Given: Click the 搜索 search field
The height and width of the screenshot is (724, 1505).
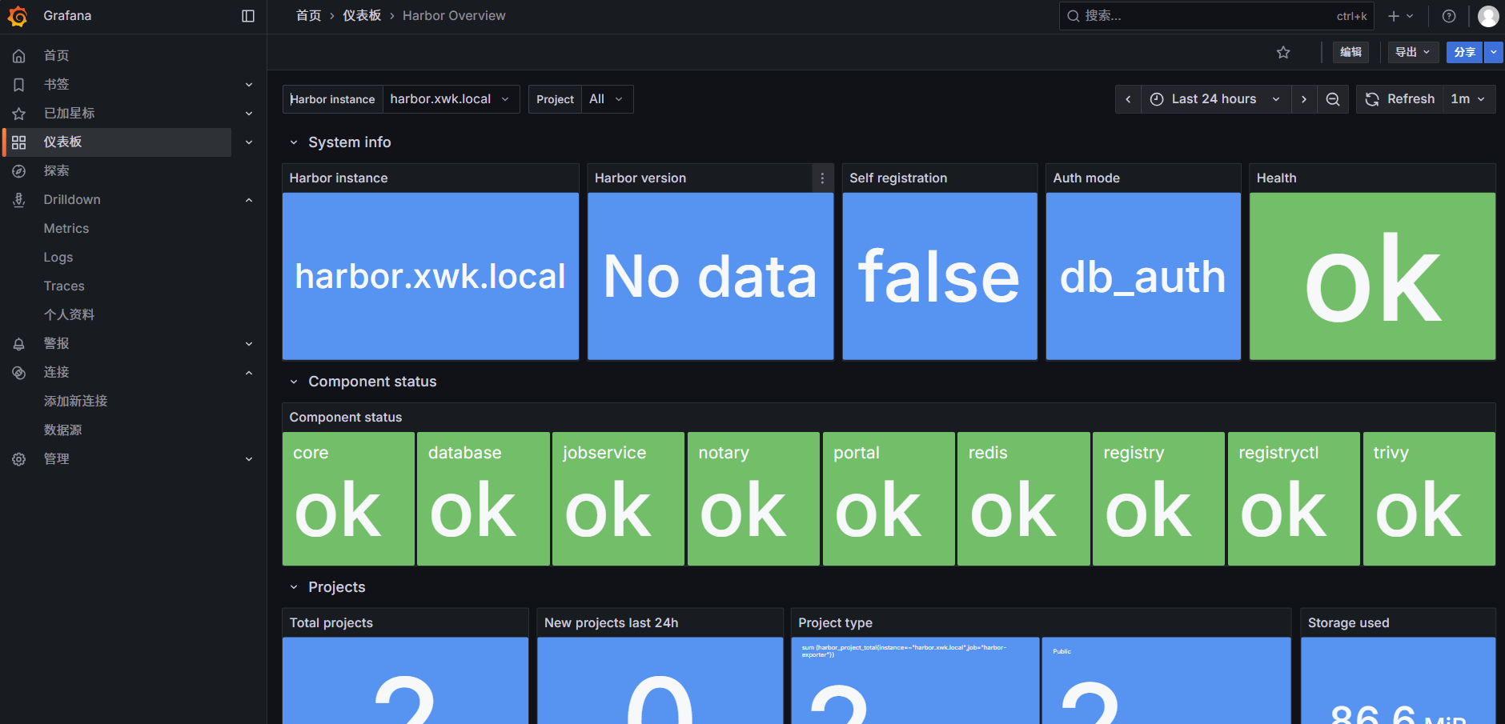Looking at the screenshot, I should point(1217,16).
